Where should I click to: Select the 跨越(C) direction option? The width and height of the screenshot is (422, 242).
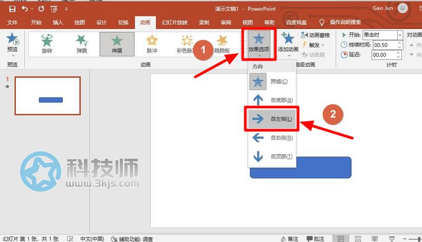click(x=272, y=81)
